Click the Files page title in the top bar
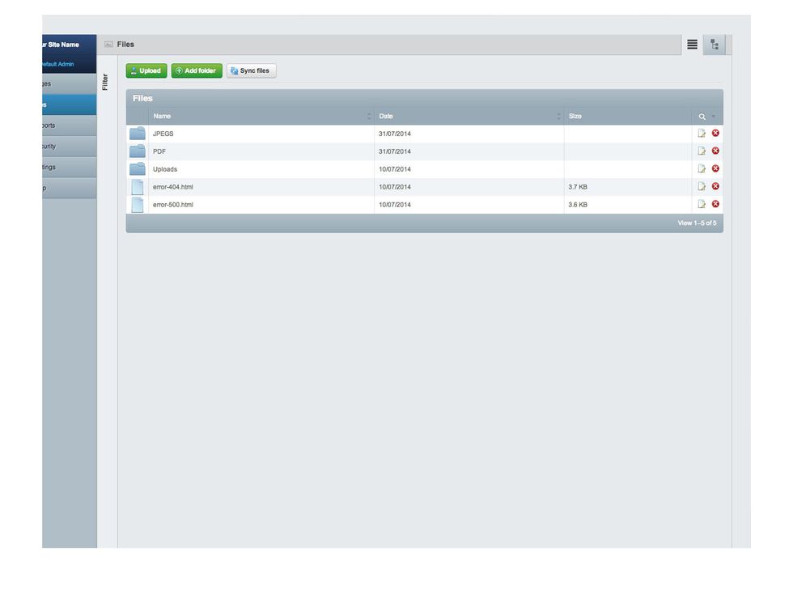 click(x=125, y=45)
